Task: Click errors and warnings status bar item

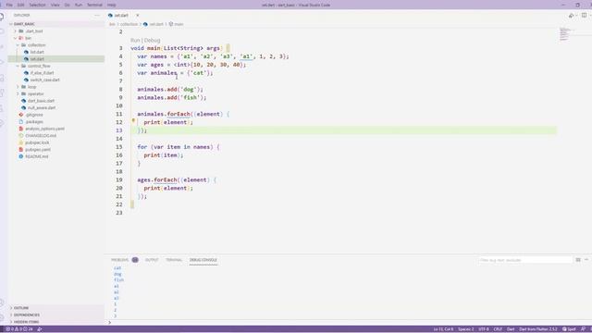Action: pos(18,329)
